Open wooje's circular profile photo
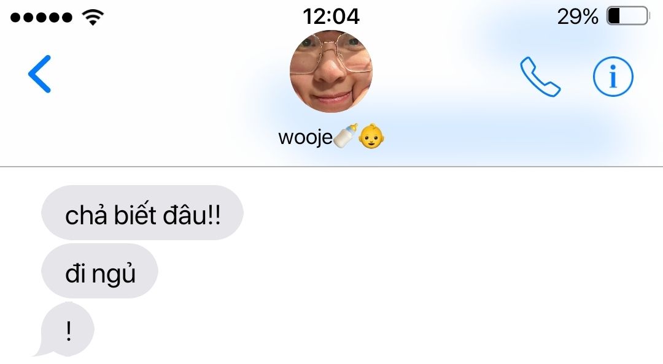The height and width of the screenshot is (364, 663). pos(331,71)
